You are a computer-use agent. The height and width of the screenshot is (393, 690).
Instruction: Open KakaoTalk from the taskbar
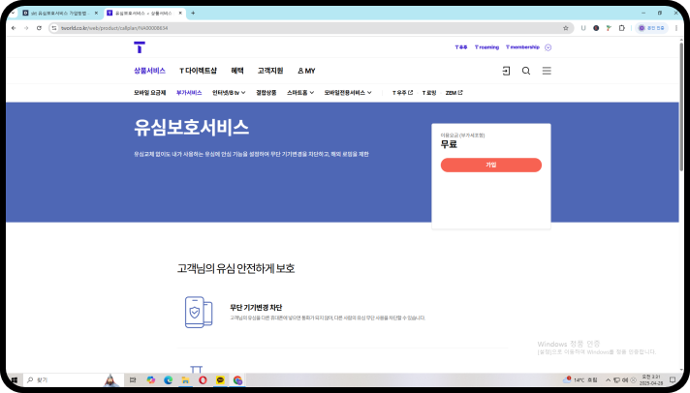[x=220, y=379]
